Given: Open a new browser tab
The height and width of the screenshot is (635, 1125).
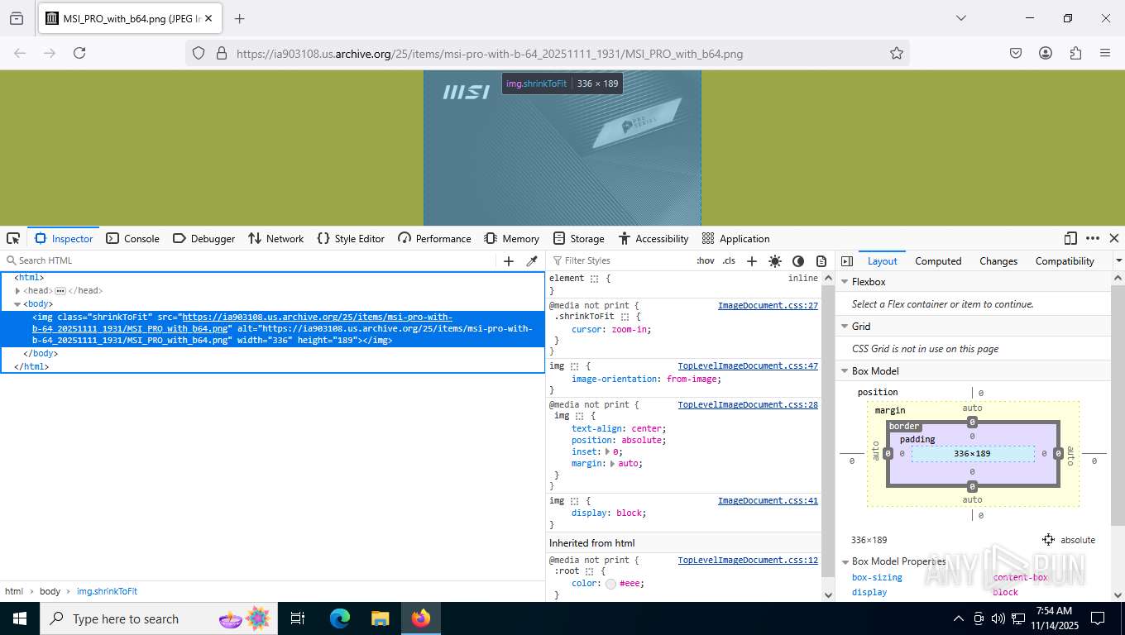Looking at the screenshot, I should coord(239,18).
